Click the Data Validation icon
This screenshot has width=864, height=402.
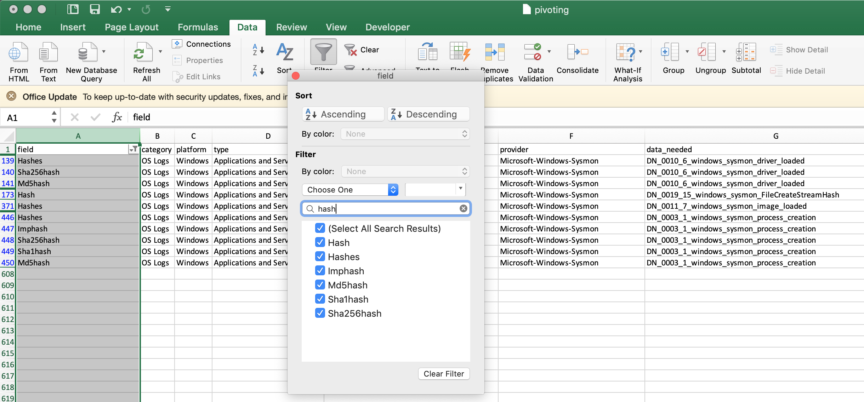[533, 52]
